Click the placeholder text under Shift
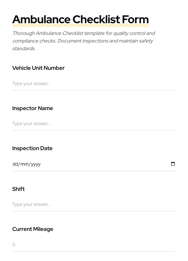Viewport: 188px width, 261px height. tap(31, 204)
